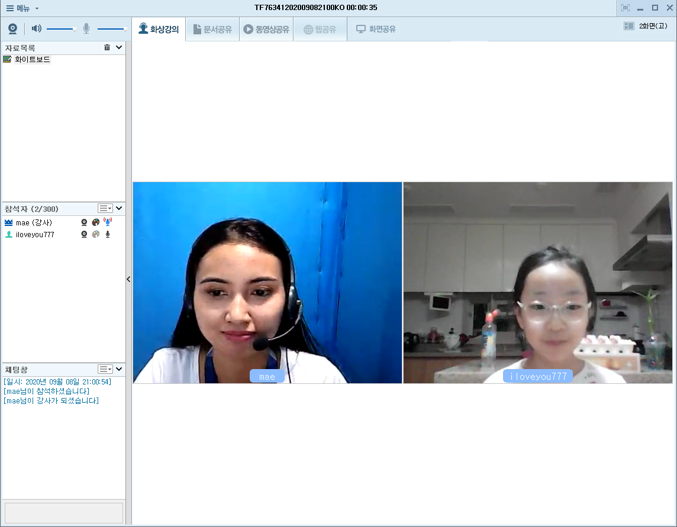The height and width of the screenshot is (527, 677).
Task: Open the 메뉴 dropdown menu
Action: click(22, 8)
